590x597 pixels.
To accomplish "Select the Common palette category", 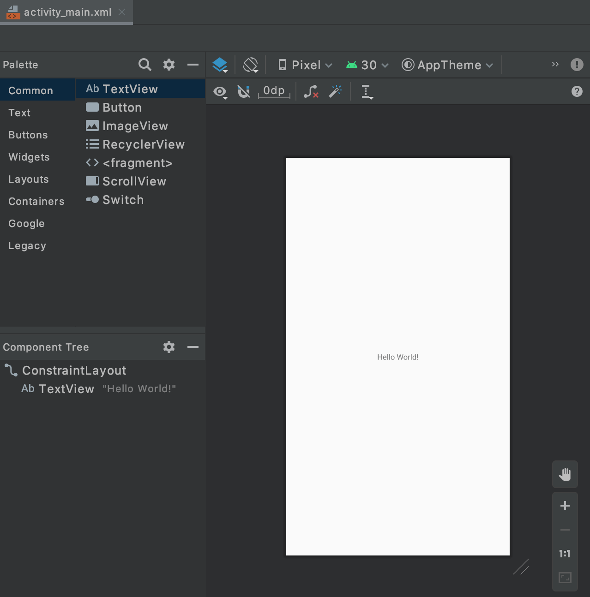I will tap(37, 90).
